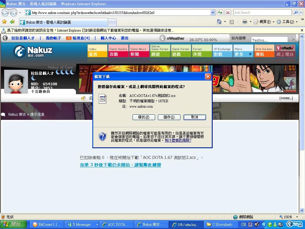Click the 儲存(S) save button
The image size is (305, 229).
pyautogui.click(x=169, y=117)
